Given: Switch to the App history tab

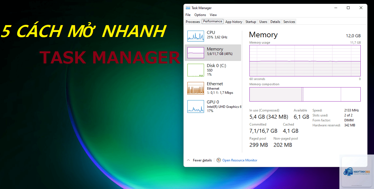Looking at the screenshot, I should click(234, 22).
